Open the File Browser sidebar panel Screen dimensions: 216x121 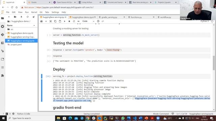[x=2, y=18]
